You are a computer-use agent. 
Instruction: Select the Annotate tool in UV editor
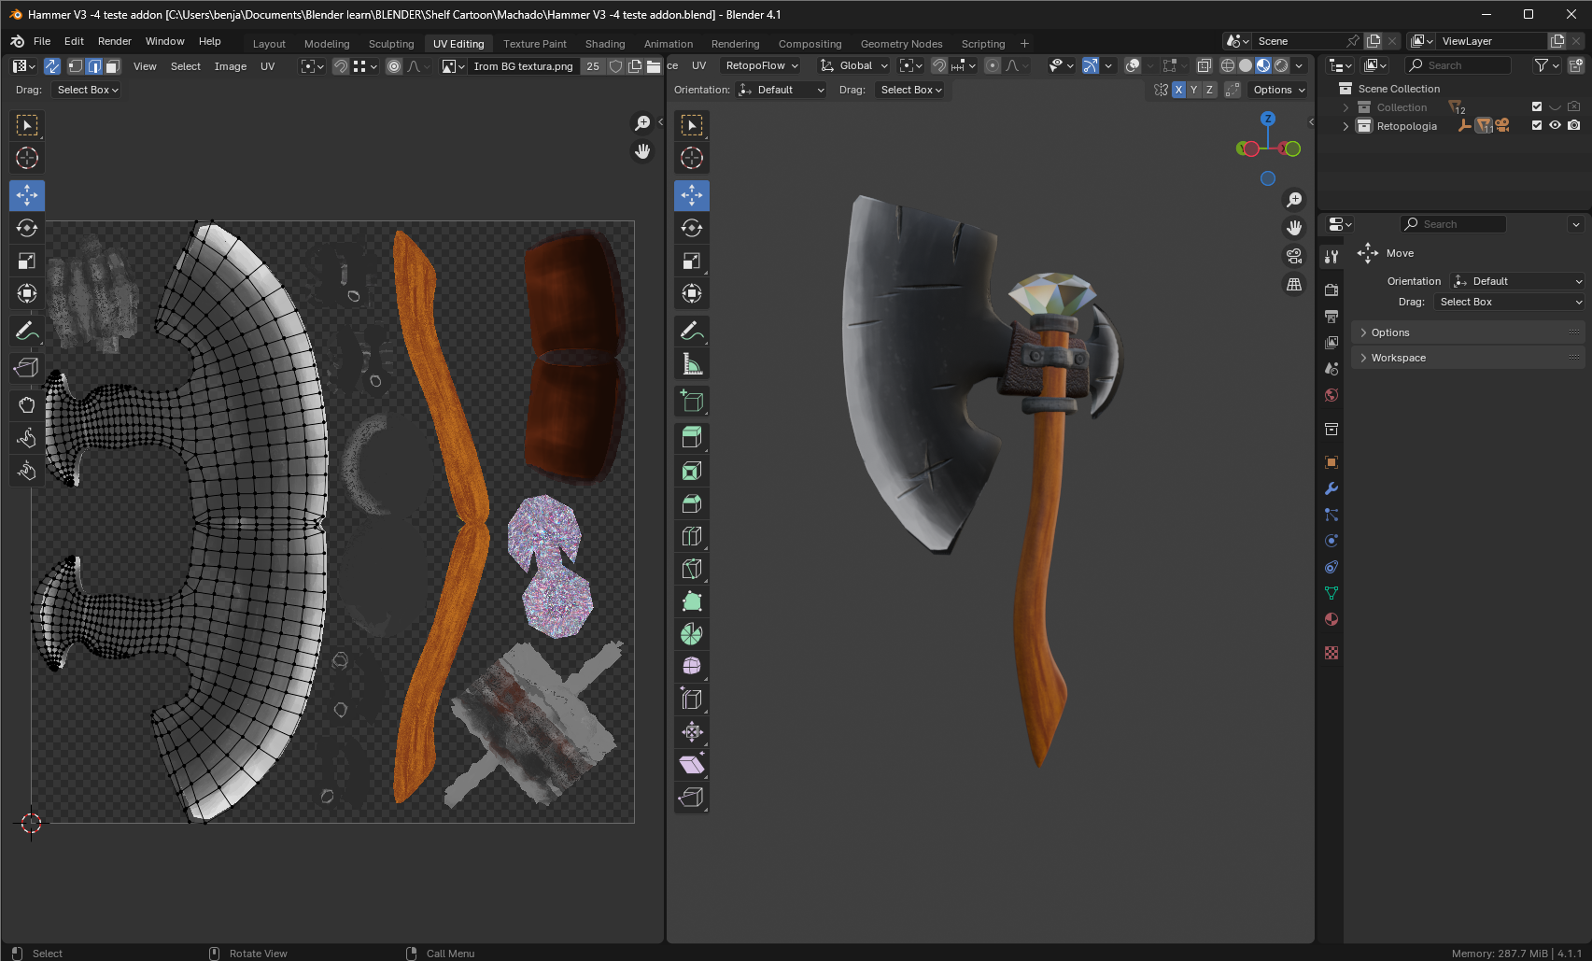(x=27, y=331)
